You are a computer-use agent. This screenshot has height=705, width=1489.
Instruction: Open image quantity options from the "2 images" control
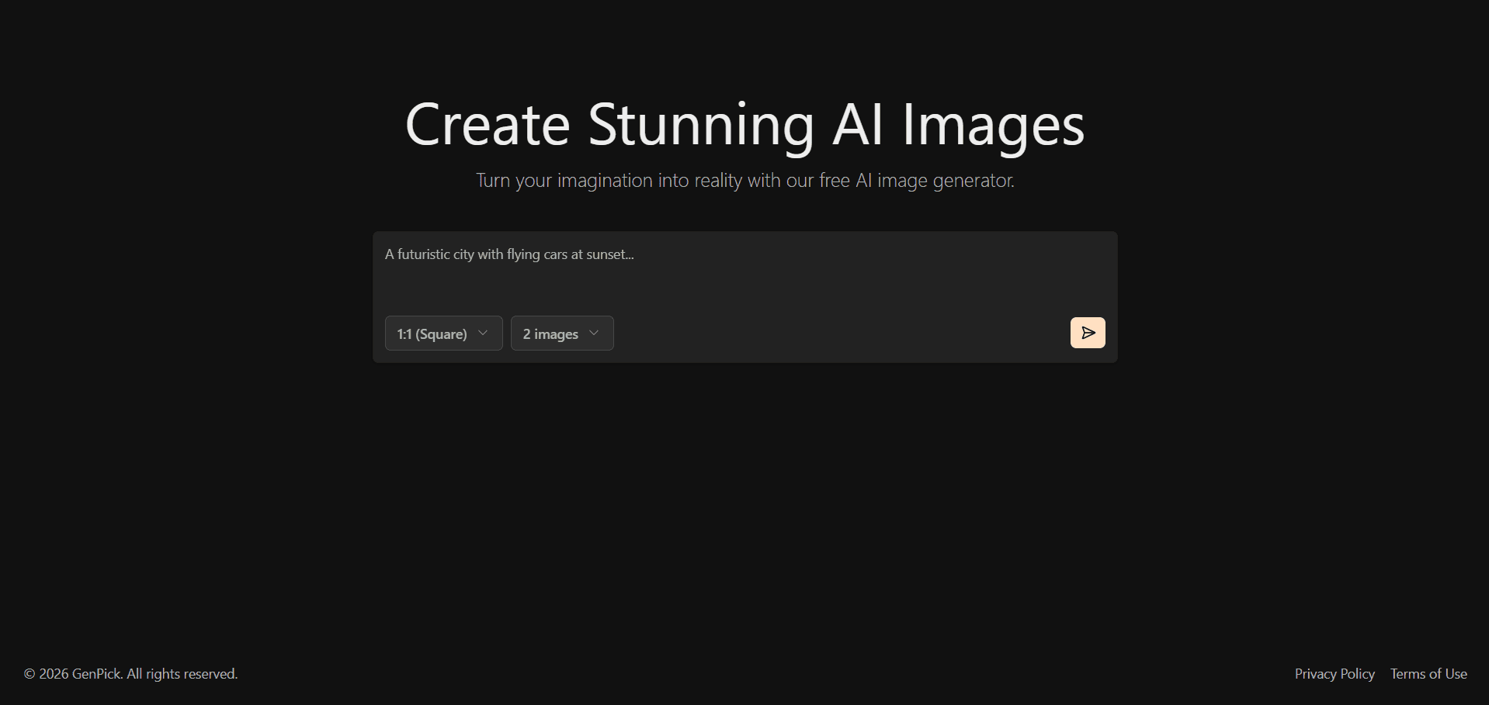[562, 333]
